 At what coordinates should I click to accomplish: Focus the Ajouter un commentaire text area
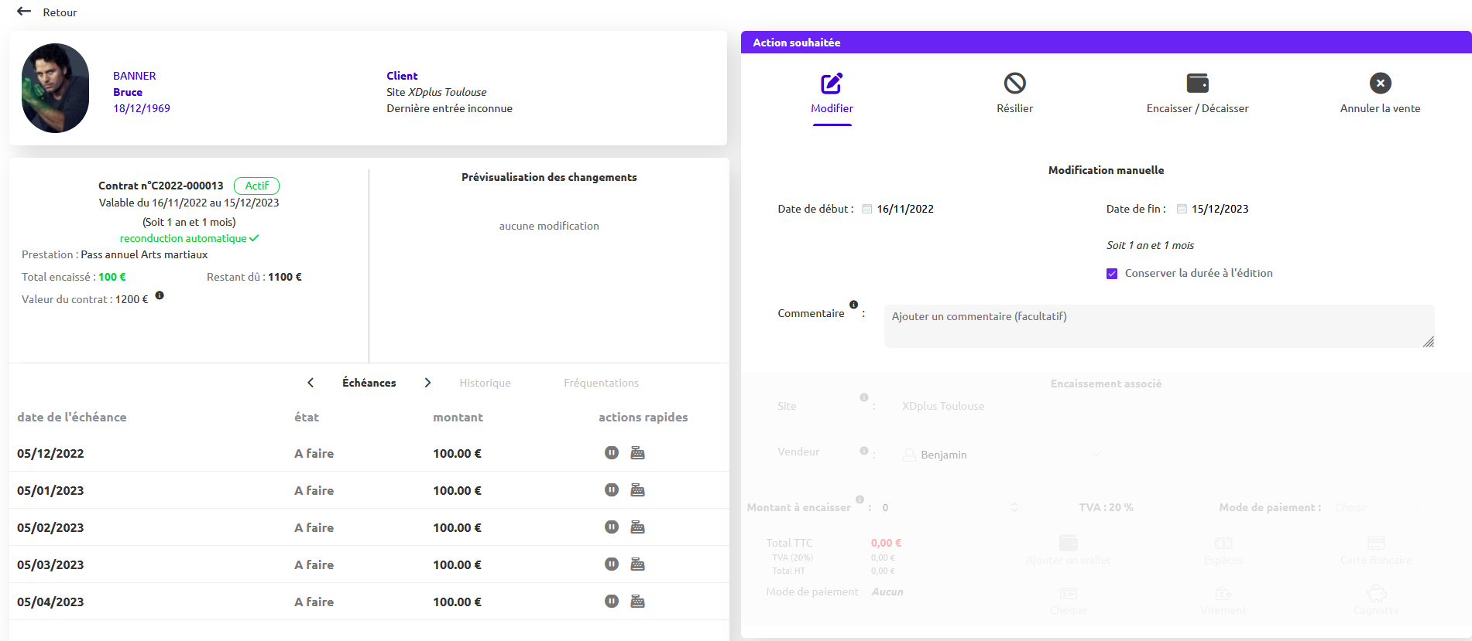click(1159, 326)
